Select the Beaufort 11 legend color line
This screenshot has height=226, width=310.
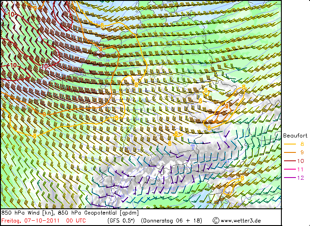point(290,169)
